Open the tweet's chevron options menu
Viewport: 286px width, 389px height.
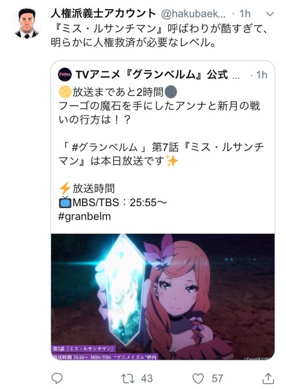270,14
